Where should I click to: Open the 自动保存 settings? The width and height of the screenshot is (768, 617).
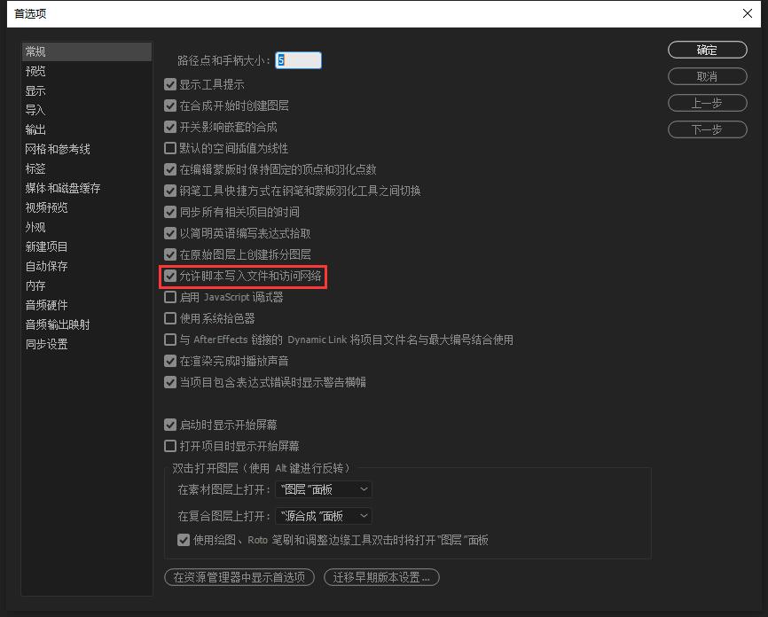pyautogui.click(x=46, y=266)
